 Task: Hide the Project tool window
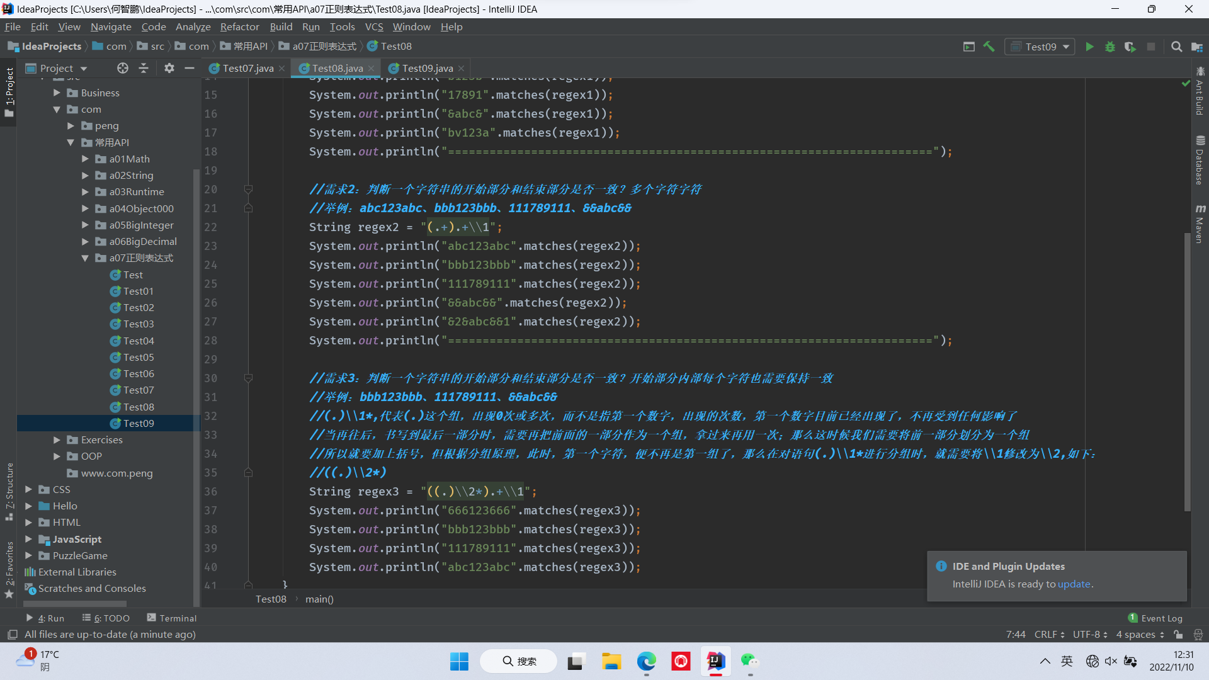[x=190, y=68]
